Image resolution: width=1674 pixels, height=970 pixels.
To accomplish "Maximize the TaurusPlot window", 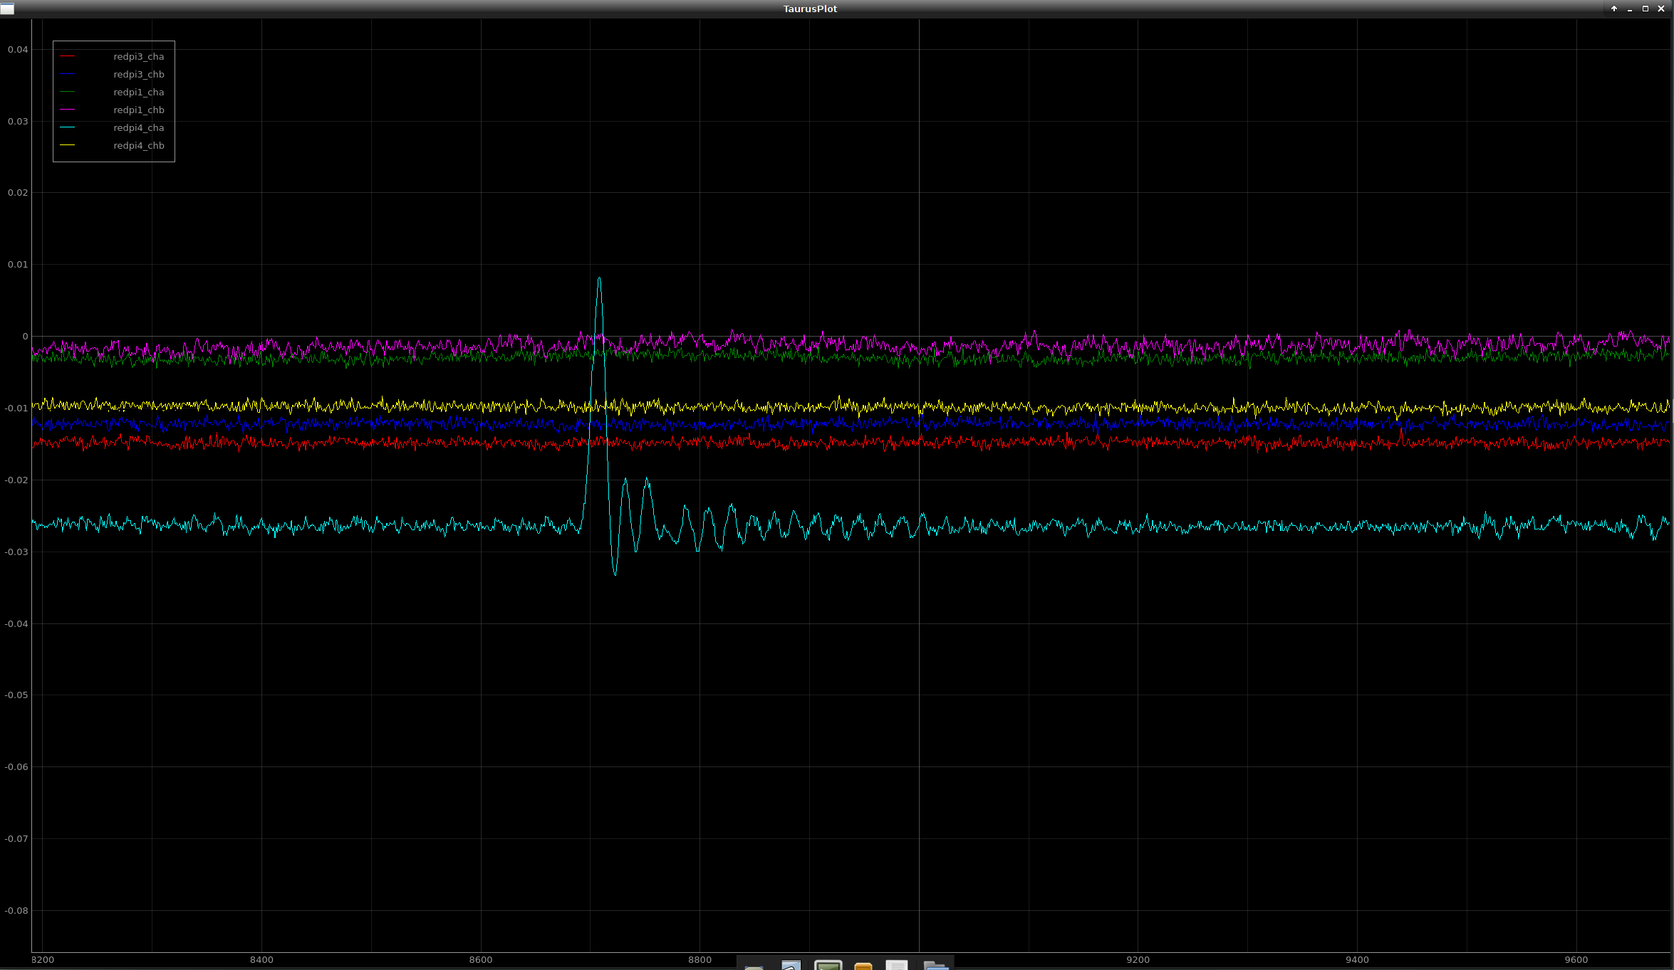I will [x=1646, y=9].
